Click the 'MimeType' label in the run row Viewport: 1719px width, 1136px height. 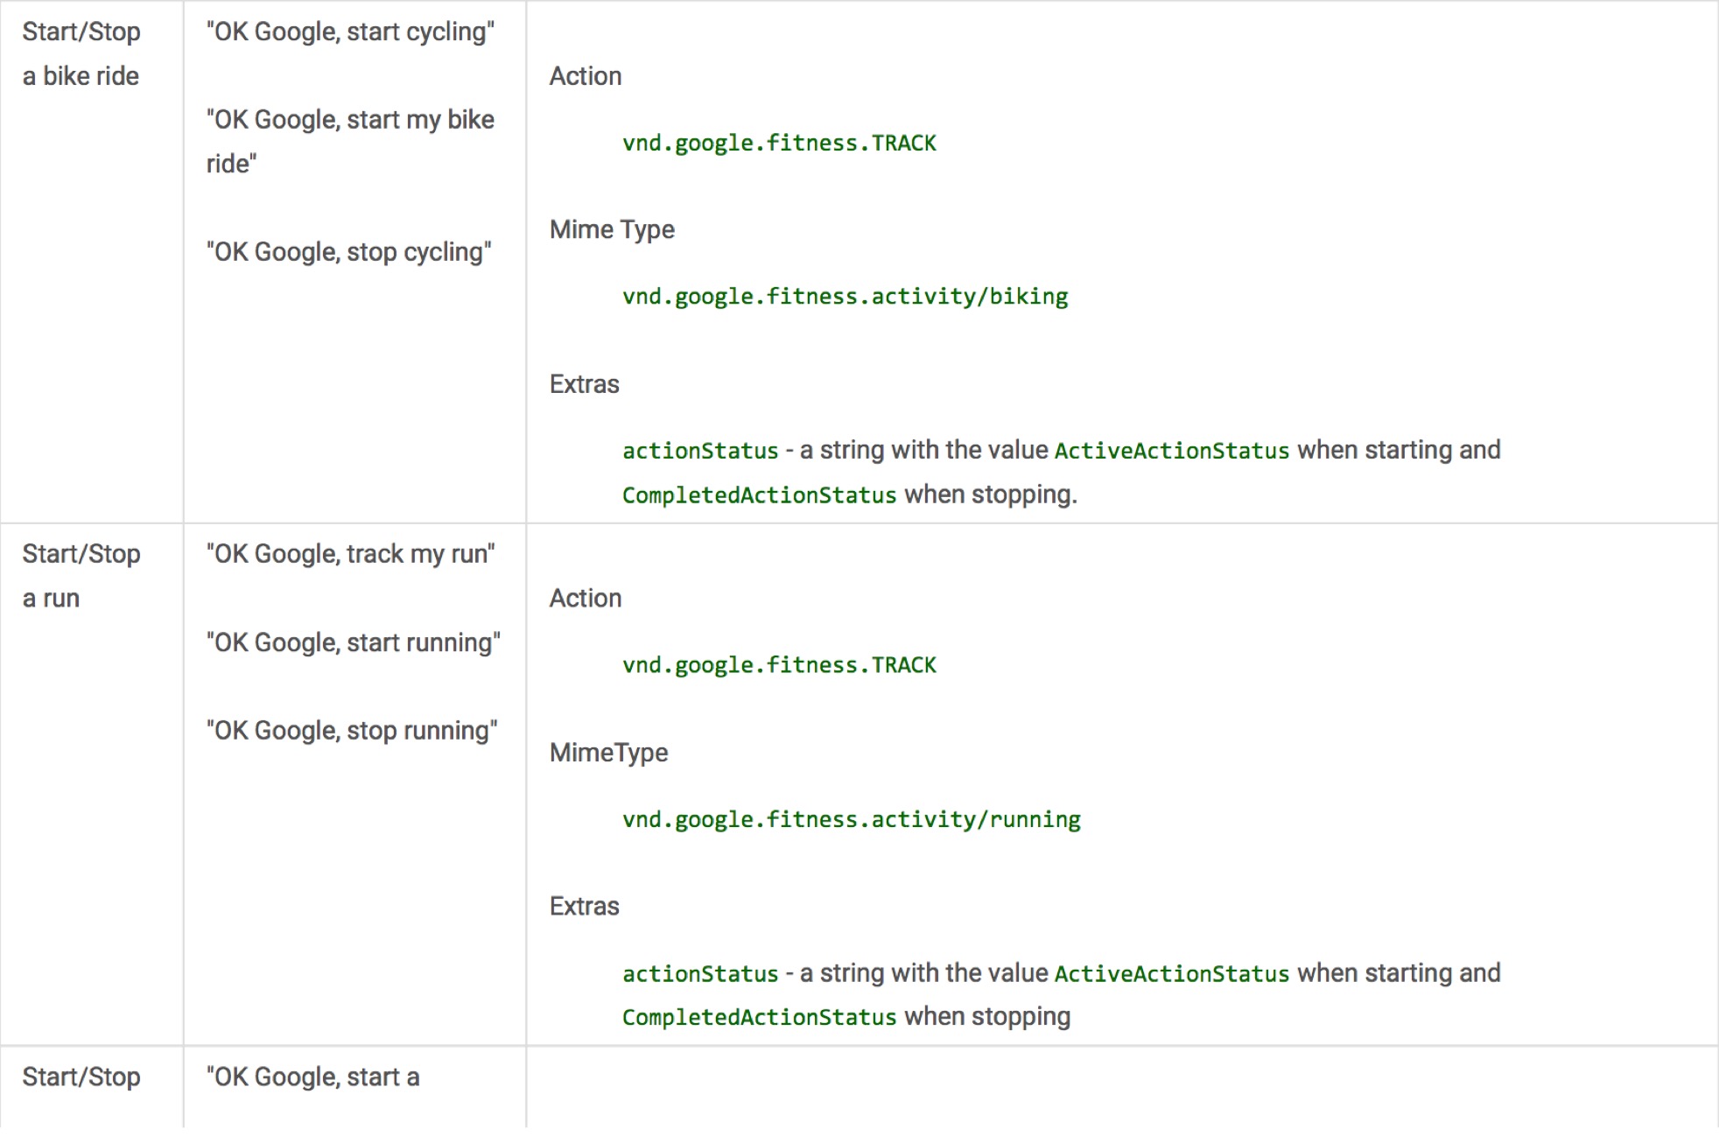[608, 754]
